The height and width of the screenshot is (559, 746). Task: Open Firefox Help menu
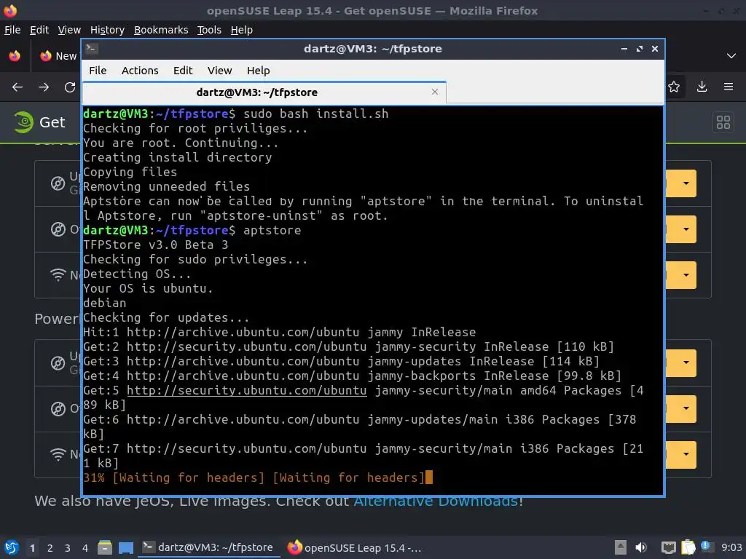coord(242,30)
